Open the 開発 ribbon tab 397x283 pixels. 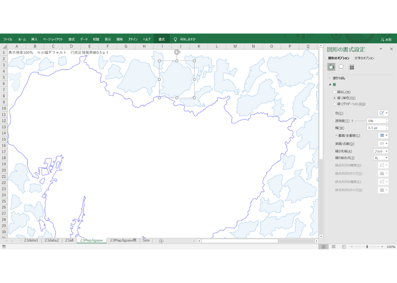tap(119, 39)
